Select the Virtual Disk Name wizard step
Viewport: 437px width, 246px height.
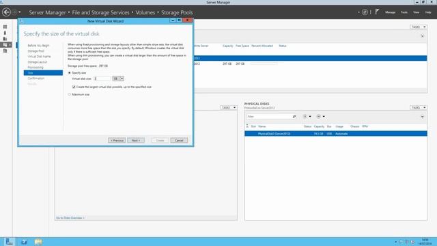pyautogui.click(x=39, y=57)
